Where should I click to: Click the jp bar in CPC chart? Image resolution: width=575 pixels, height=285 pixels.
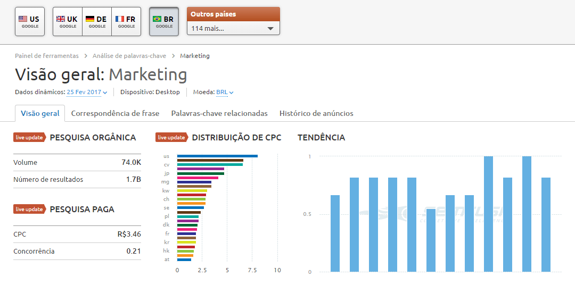(201, 173)
